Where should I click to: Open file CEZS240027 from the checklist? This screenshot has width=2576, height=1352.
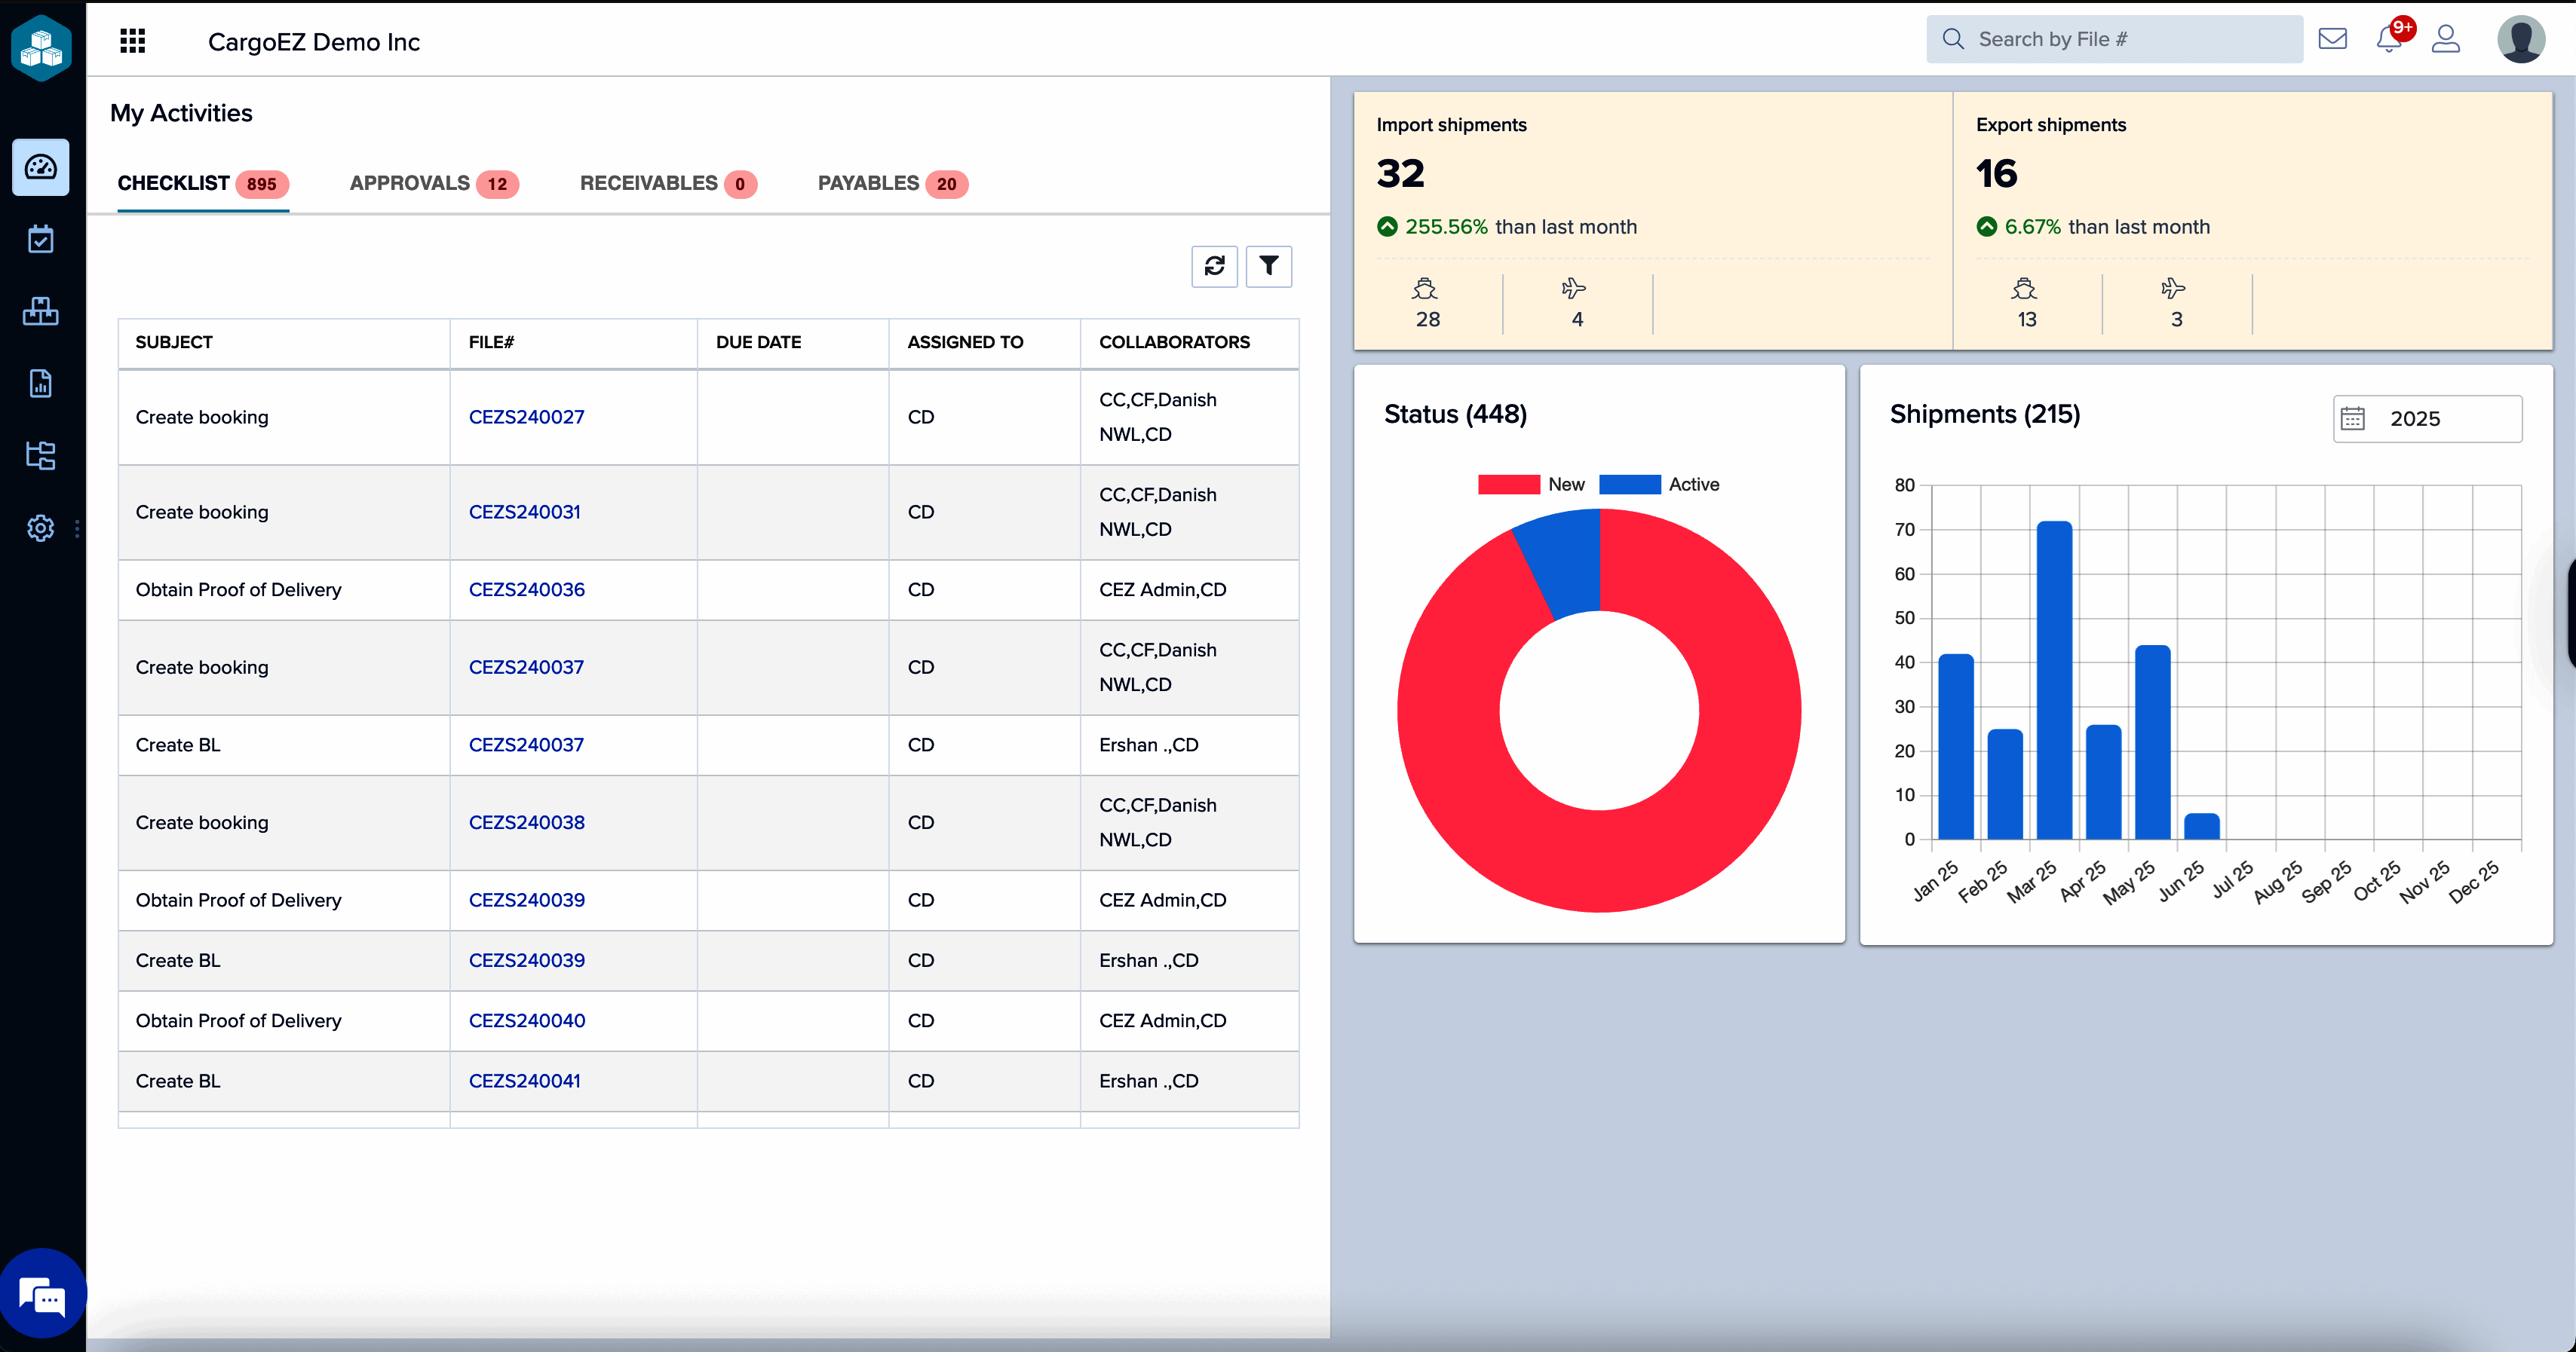[527, 417]
